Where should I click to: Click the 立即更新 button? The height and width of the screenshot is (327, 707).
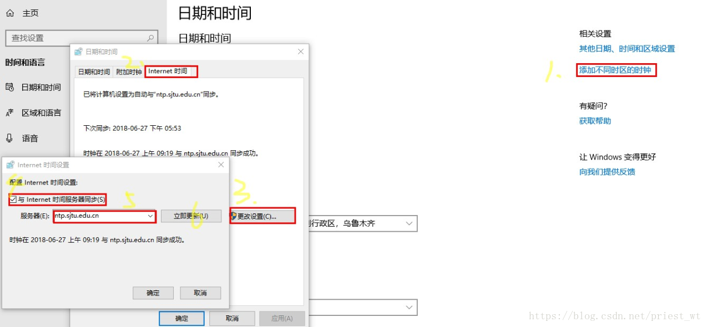pyautogui.click(x=191, y=216)
